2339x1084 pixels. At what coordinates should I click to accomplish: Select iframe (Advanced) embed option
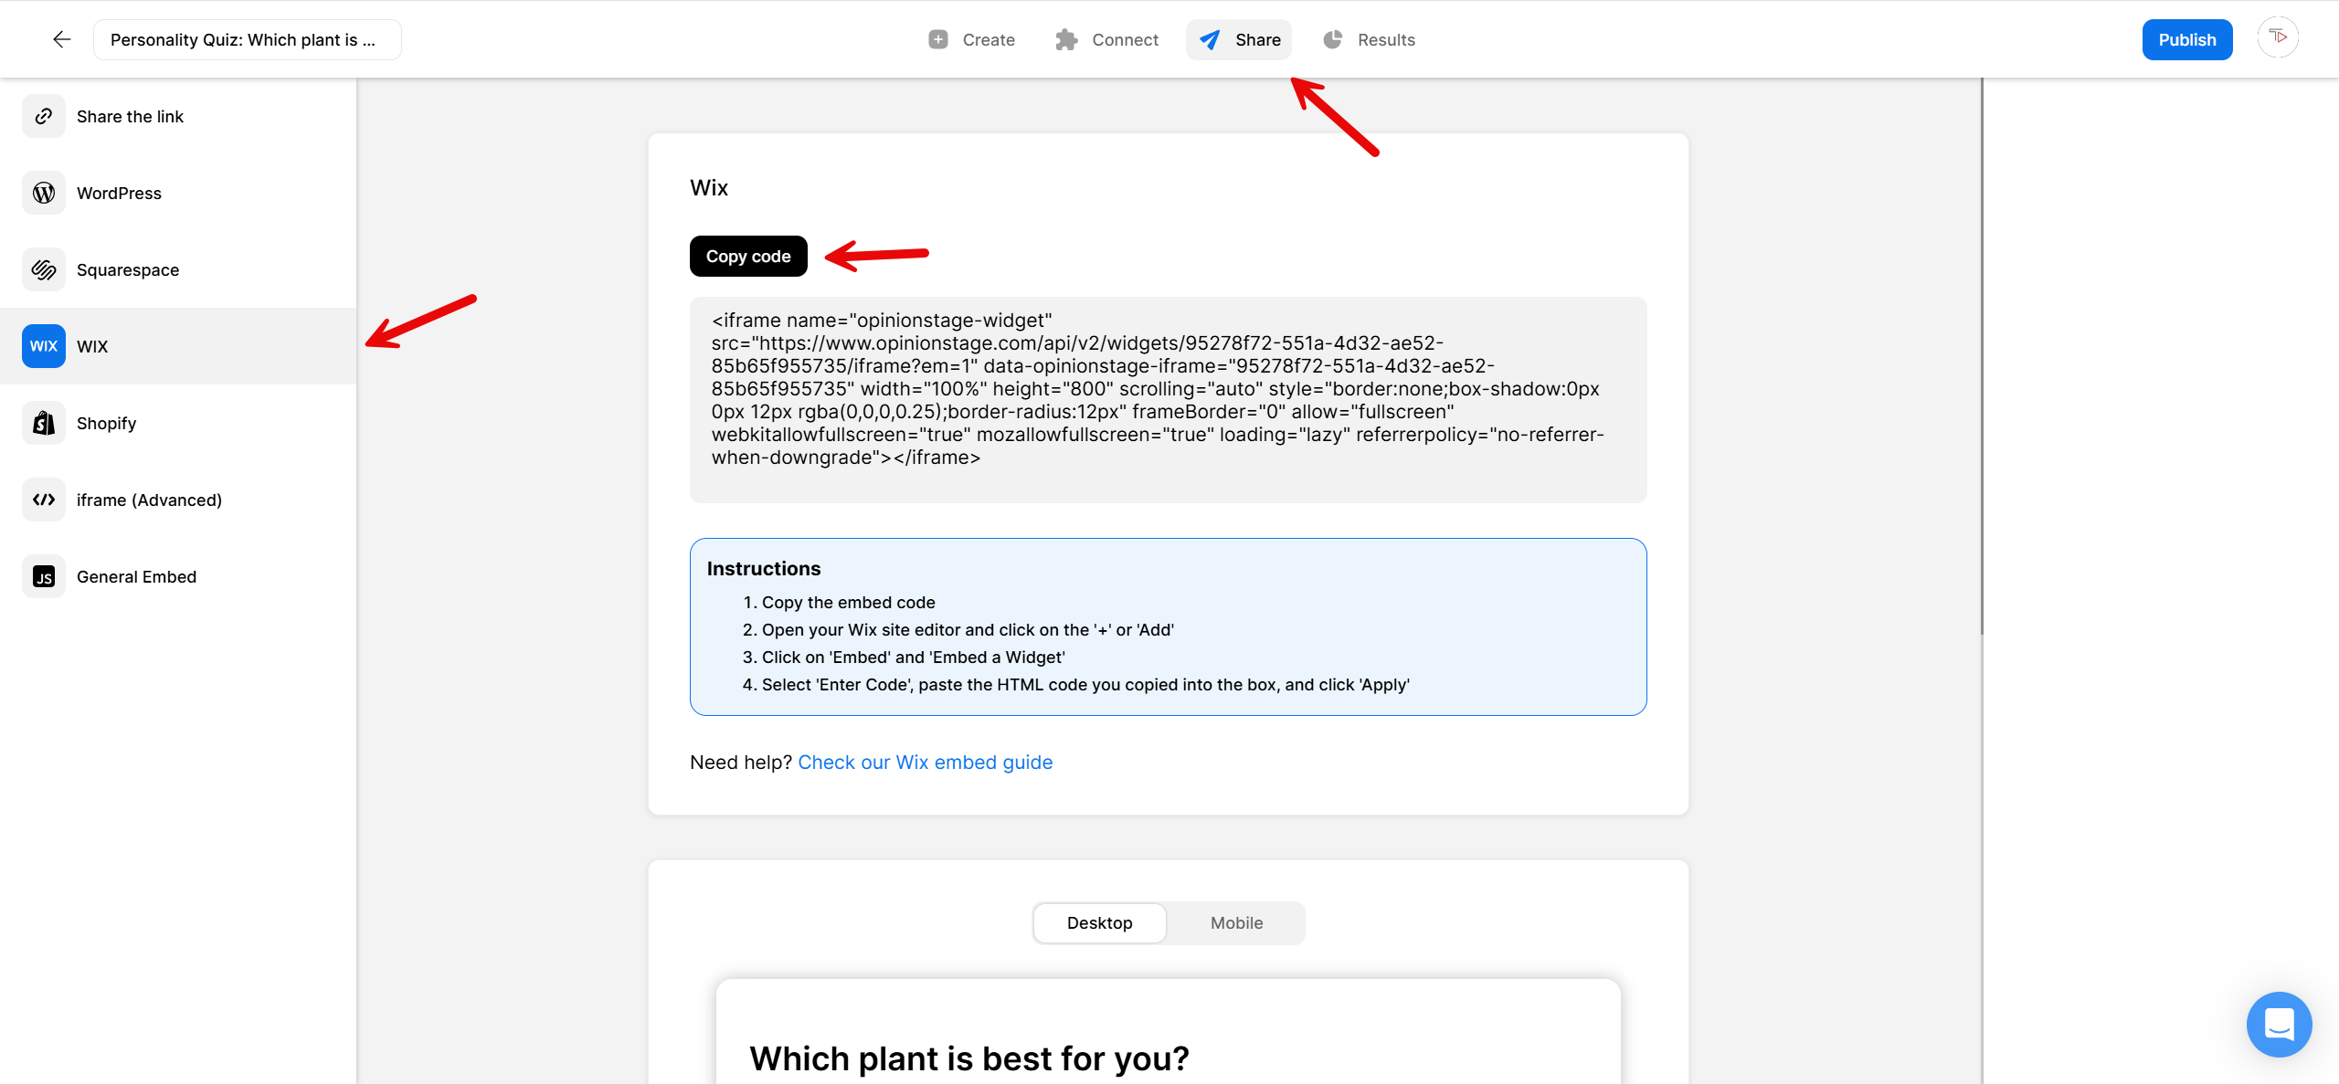[149, 500]
